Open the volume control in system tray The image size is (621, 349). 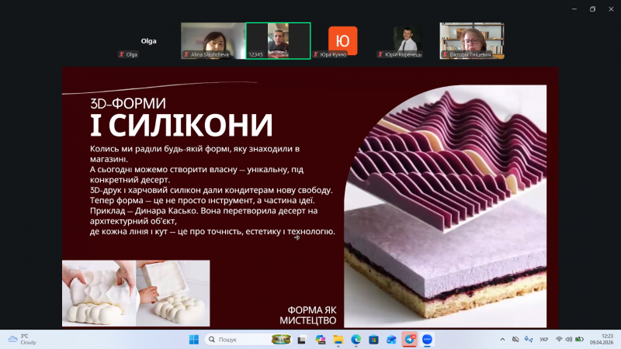(569, 340)
